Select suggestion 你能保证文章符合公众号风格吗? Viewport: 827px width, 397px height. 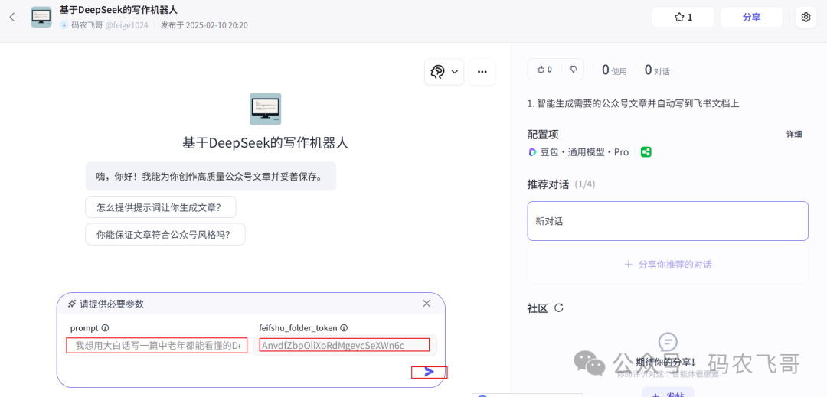click(x=165, y=234)
